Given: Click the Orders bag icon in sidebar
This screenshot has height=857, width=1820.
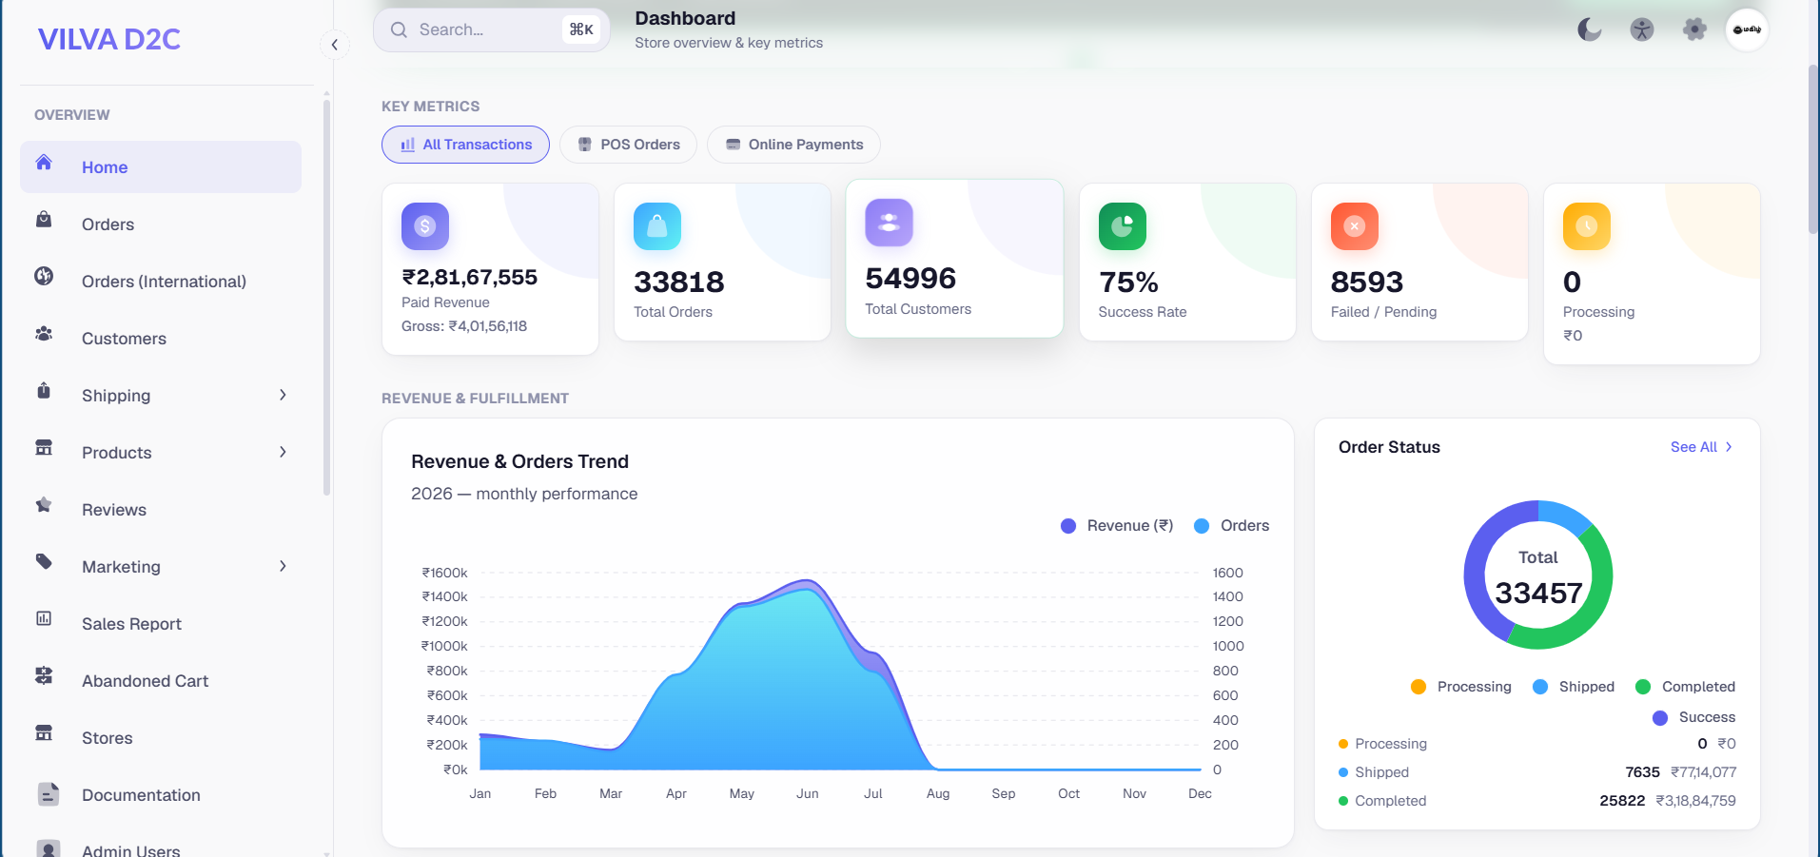Looking at the screenshot, I should coord(44,220).
